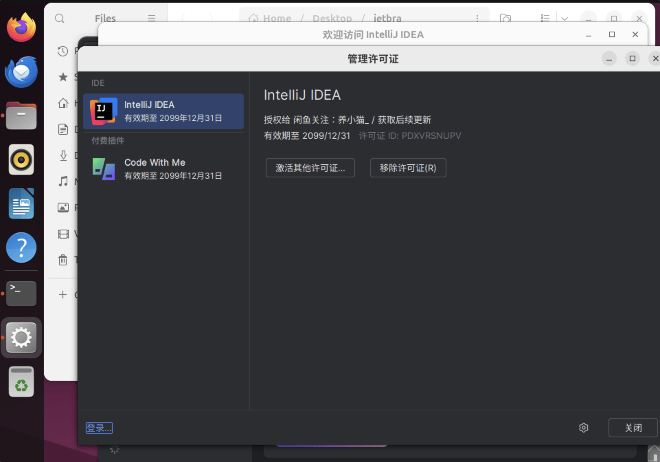Open the 登录... link
The width and height of the screenshot is (660, 462).
tap(99, 428)
